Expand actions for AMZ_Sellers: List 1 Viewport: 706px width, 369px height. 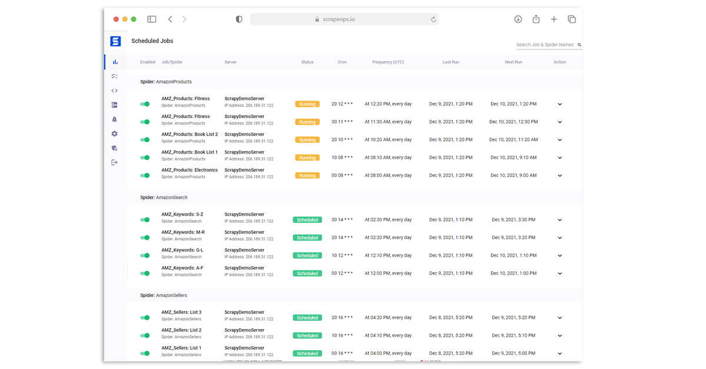coord(560,353)
